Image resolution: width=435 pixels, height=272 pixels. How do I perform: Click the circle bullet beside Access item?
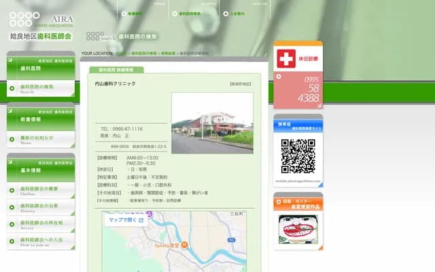12,224
